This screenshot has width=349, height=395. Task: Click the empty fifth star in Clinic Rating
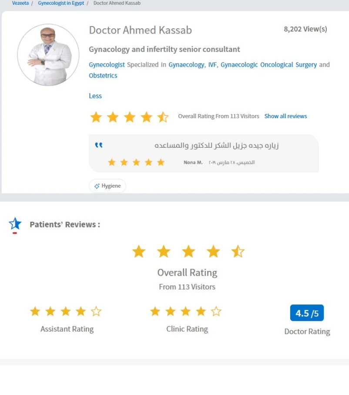(x=216, y=311)
